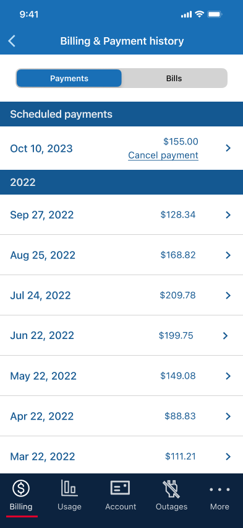The height and width of the screenshot is (528, 243).
Task: Select the Apr 22, 2022 date
Action: [41, 416]
